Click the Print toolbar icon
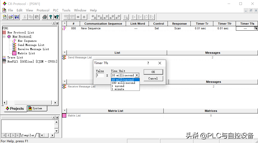 tap(44, 17)
